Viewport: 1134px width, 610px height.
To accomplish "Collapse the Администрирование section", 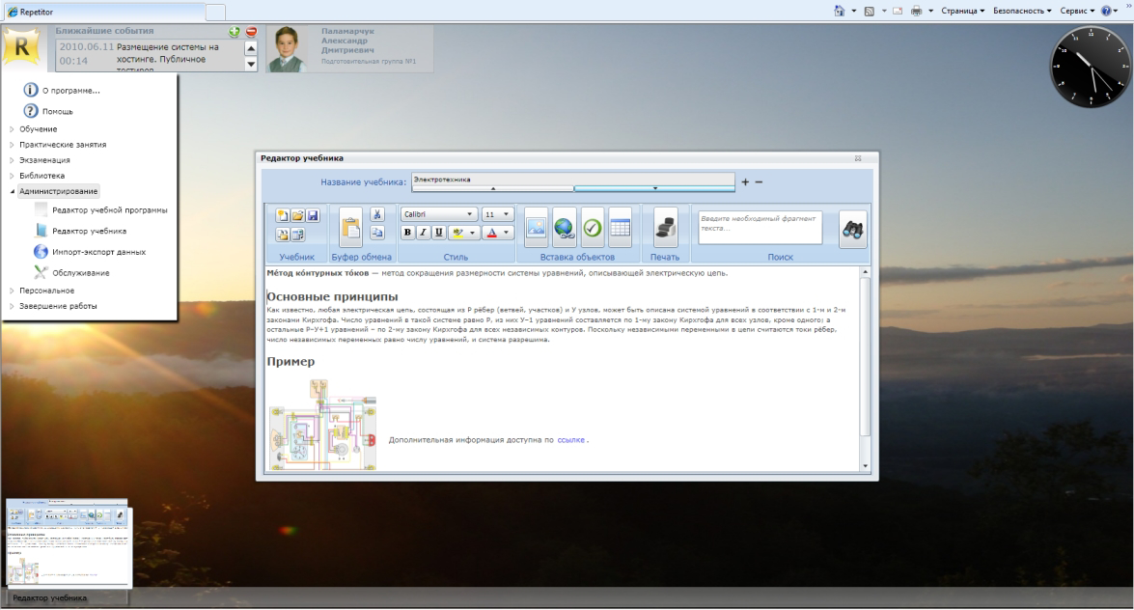I will [x=13, y=192].
